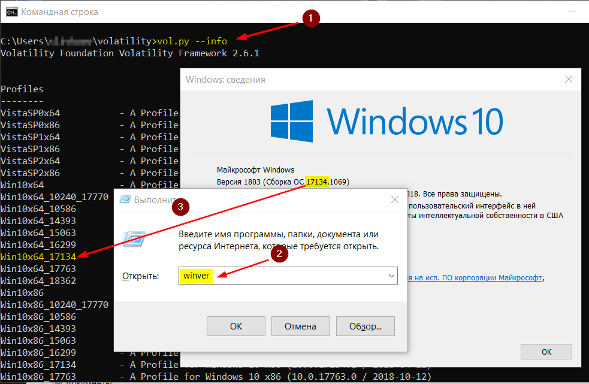Select the "Win10x64_10586" profile name
This screenshot has height=384, width=589.
[x=38, y=209]
